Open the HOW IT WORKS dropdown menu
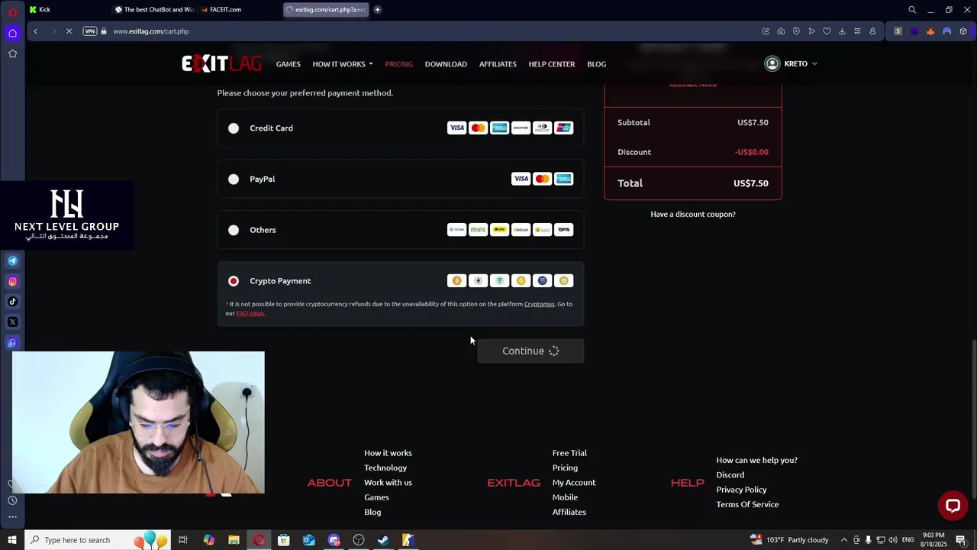Screen dimensions: 977x550 point(343,64)
